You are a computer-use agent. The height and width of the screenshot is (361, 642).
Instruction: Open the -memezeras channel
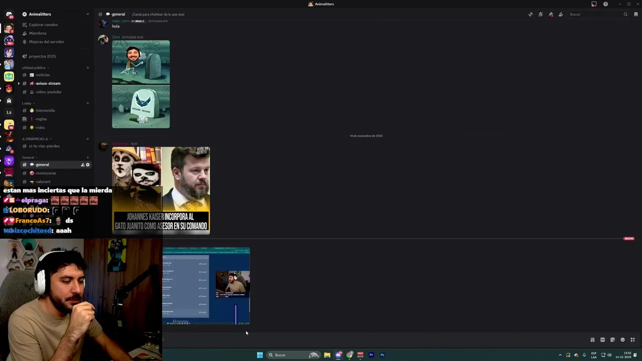pyautogui.click(x=46, y=173)
